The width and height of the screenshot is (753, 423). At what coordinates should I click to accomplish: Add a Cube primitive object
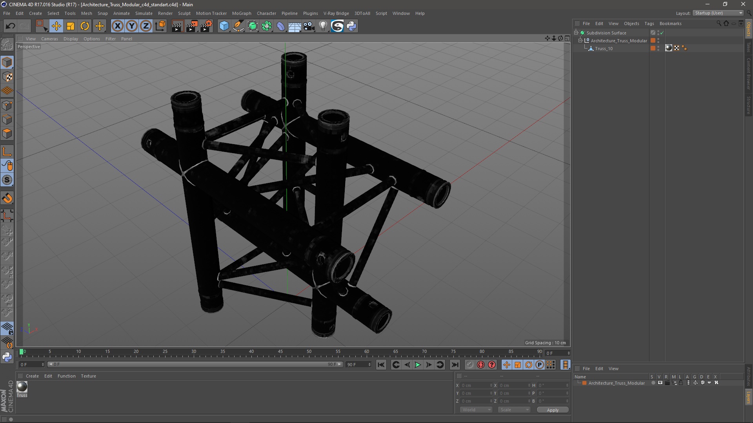(224, 26)
